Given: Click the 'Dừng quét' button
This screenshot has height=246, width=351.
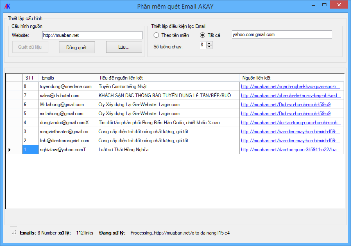Looking at the screenshot, I should (77, 47).
